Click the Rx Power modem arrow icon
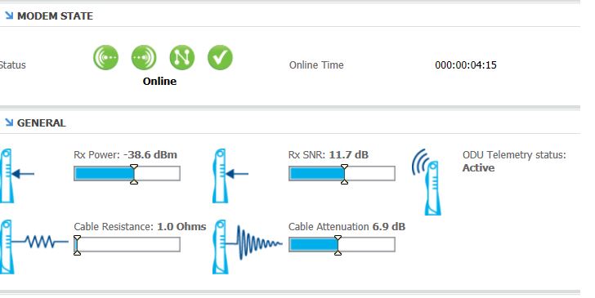 pyautogui.click(x=16, y=176)
